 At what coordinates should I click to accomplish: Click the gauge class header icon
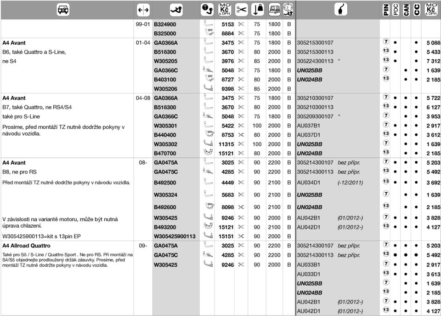pyautogui.click(x=288, y=9)
